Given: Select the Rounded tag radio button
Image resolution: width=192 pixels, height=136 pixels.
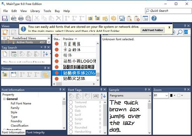Looking at the screenshot, I should point(71,127).
